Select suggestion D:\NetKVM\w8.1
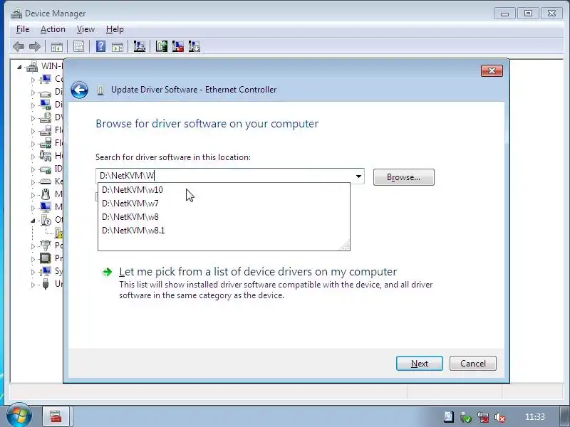This screenshot has height=427, width=570. click(x=224, y=230)
